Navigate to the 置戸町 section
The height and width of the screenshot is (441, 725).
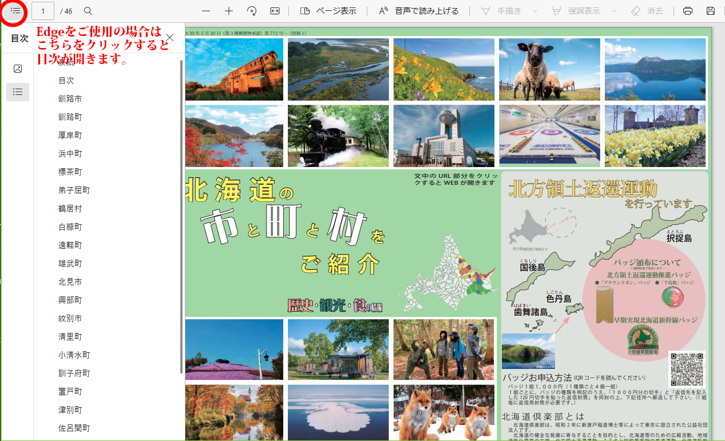click(70, 392)
